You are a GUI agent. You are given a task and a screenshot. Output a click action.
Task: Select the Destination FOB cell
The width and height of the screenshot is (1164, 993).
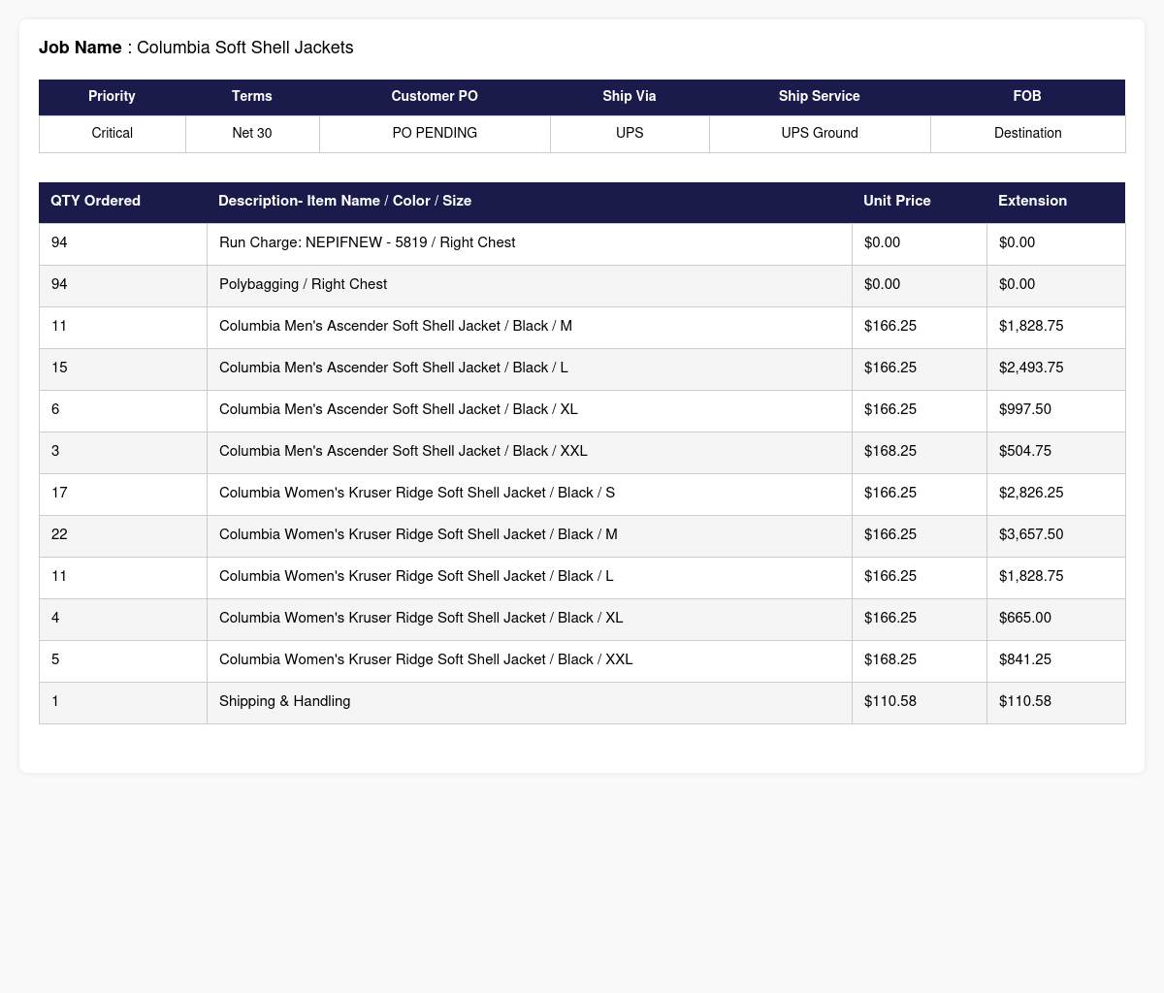click(1027, 133)
